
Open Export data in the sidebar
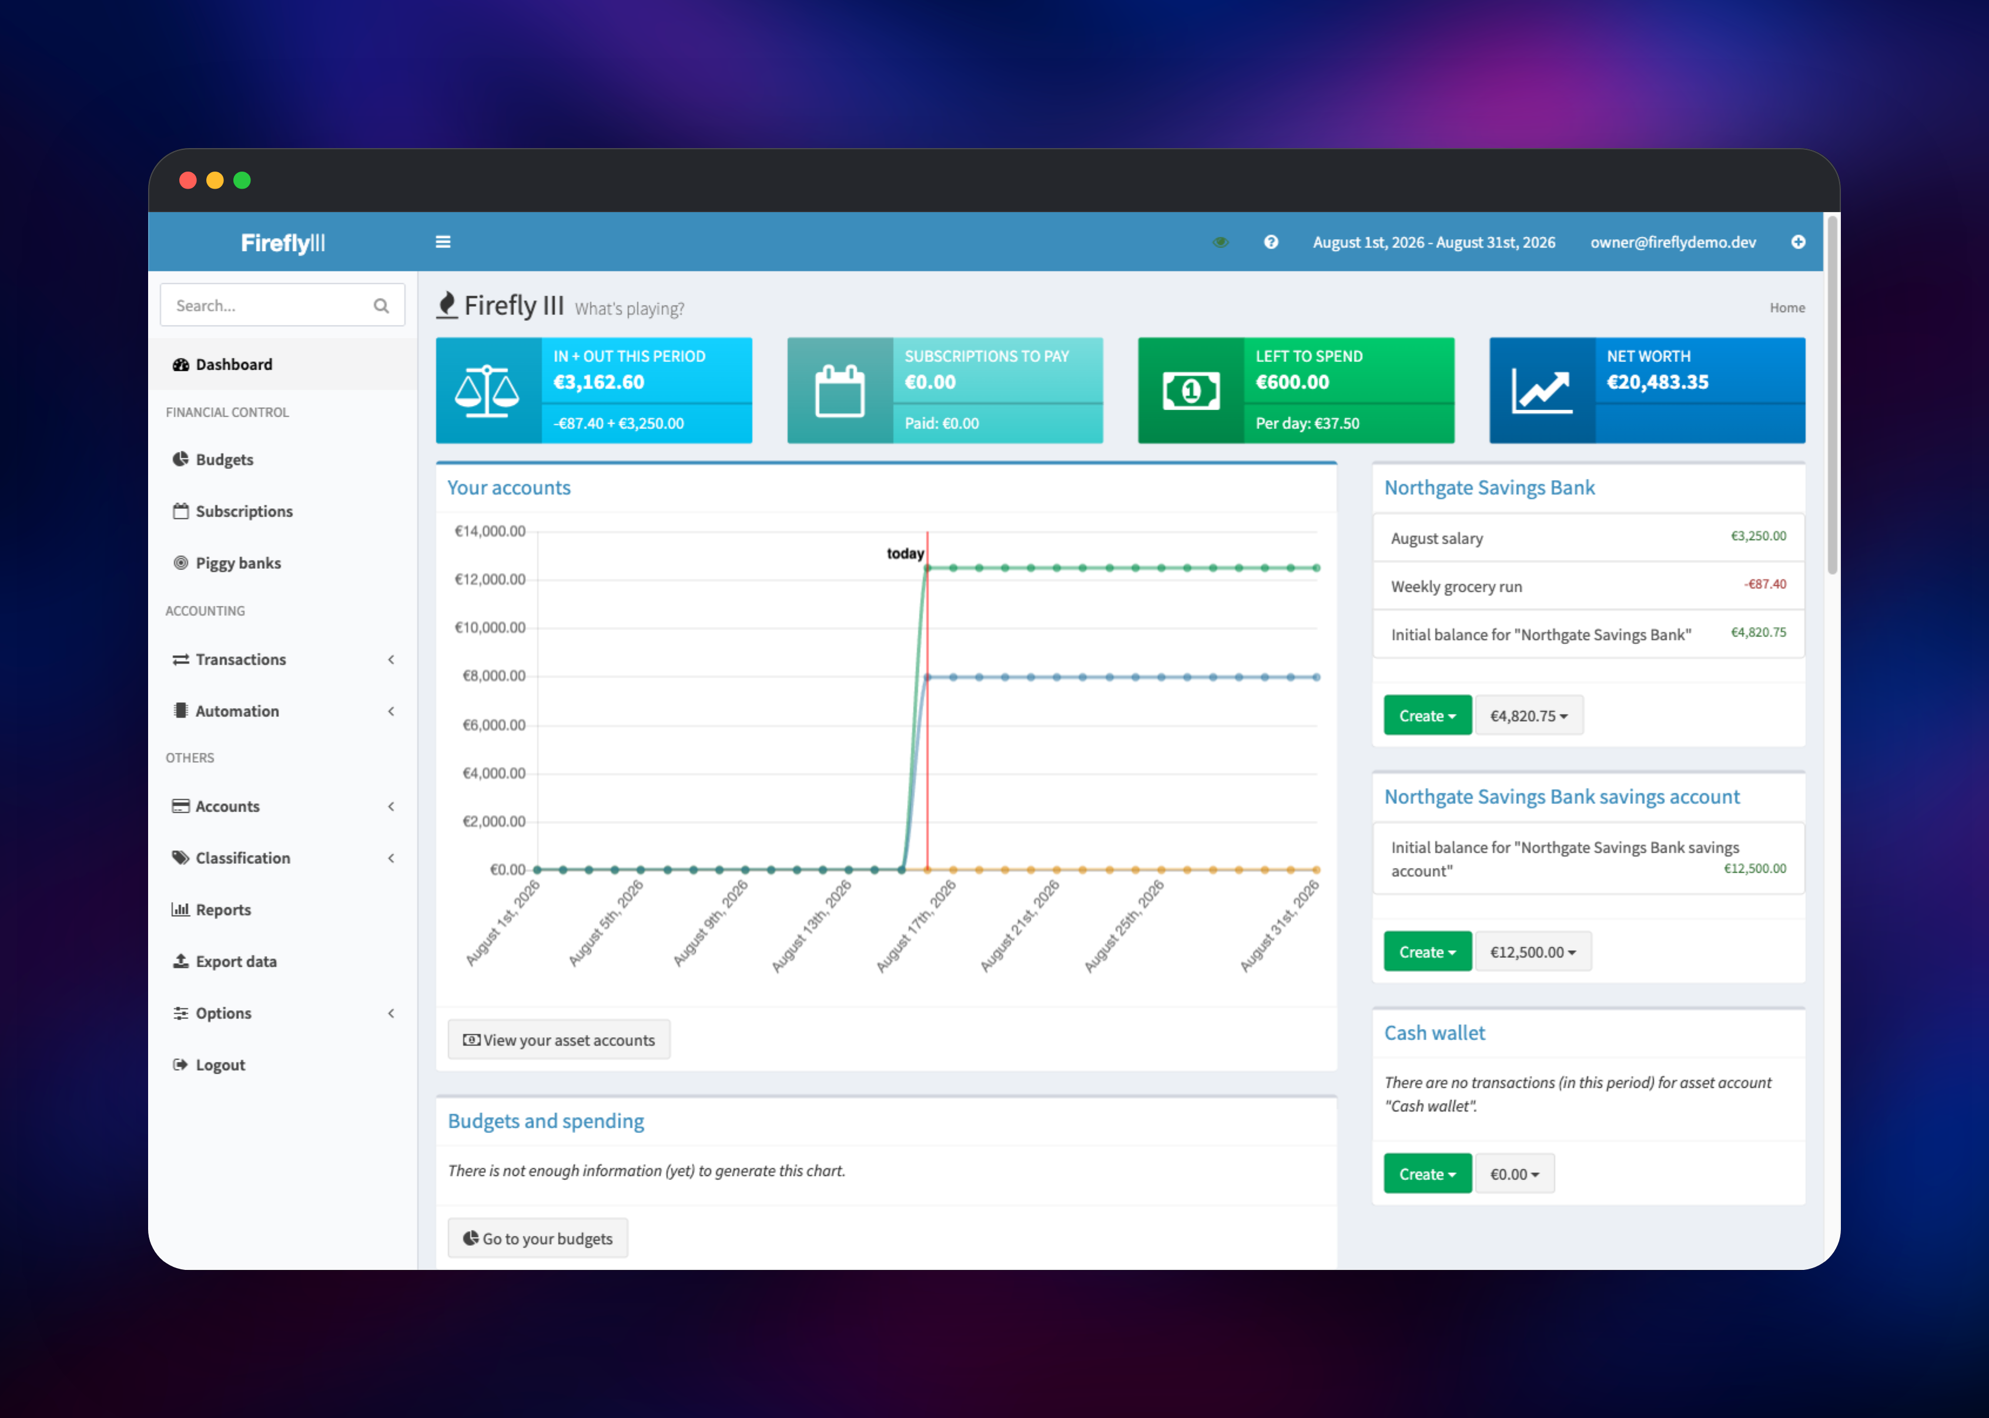pos(283,960)
